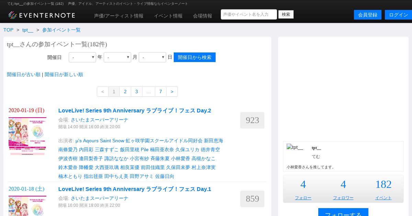Viewport: 412px width, 216px height.
Task: Open performer 高槻かなこ link
Action: point(204,158)
